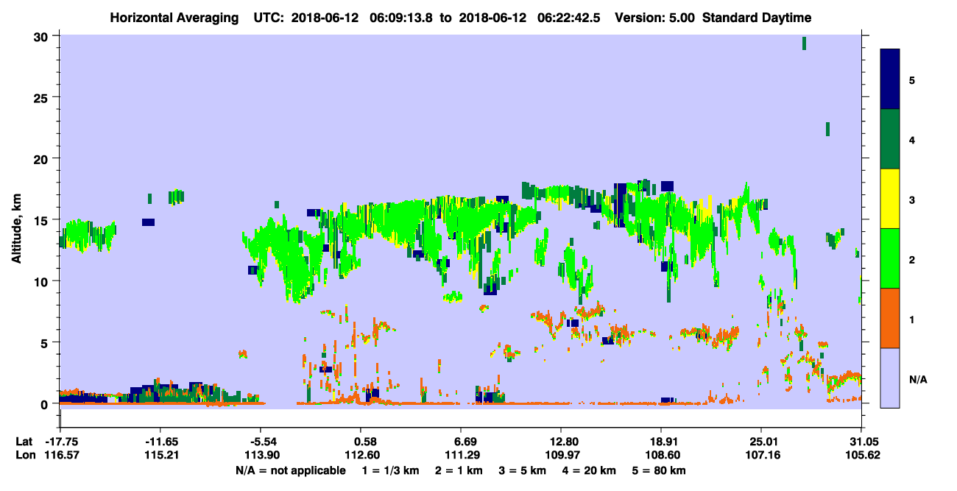Click longitude value 116.57
The height and width of the screenshot is (491, 957).
click(x=60, y=455)
